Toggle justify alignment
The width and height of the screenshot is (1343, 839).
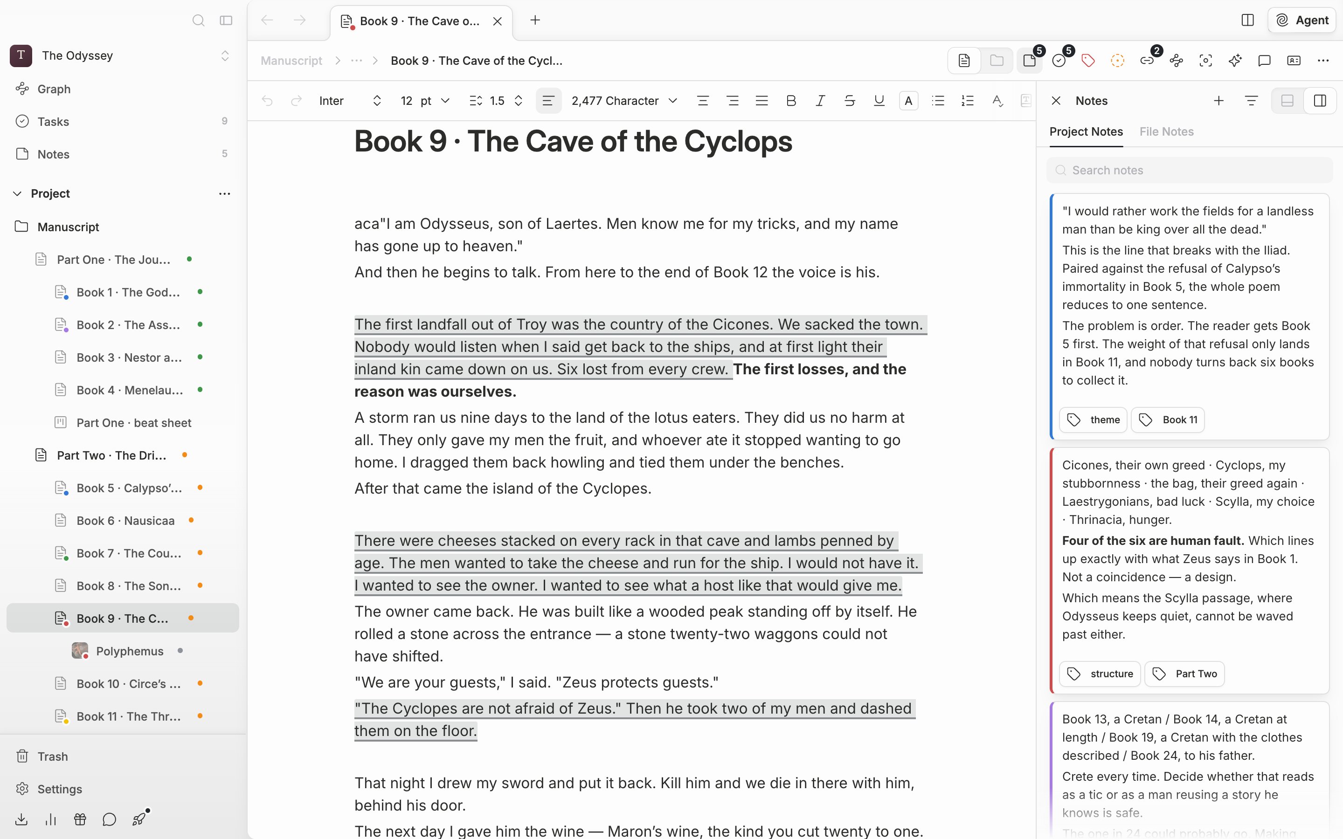tap(762, 100)
